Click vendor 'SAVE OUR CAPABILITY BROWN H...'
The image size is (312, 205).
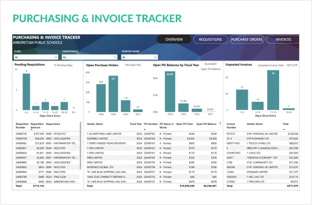pos(107,177)
